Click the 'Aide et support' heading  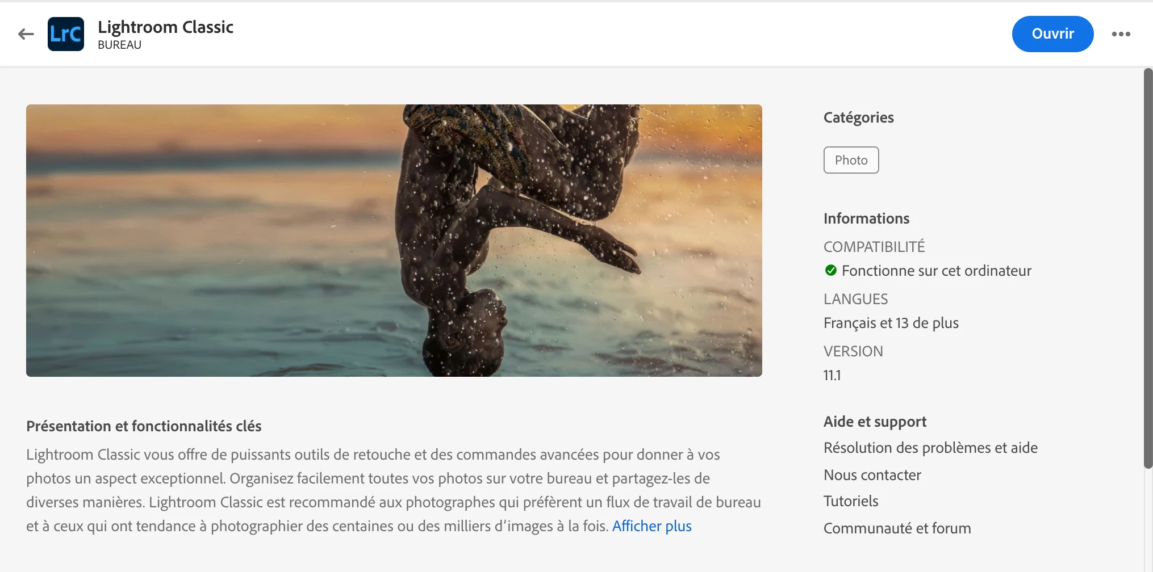coord(875,422)
